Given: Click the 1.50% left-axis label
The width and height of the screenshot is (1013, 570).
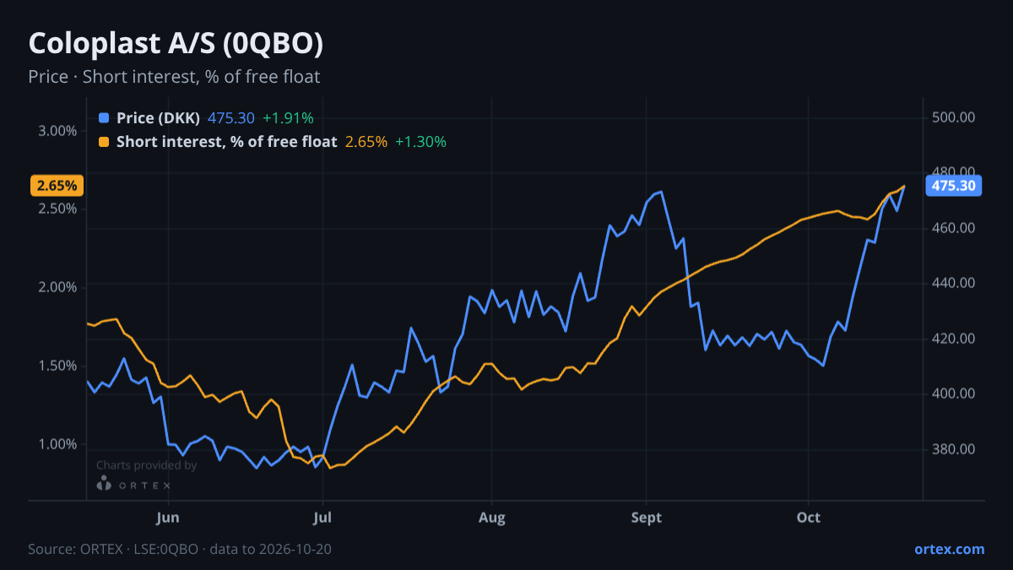Looking at the screenshot, I should (57, 366).
